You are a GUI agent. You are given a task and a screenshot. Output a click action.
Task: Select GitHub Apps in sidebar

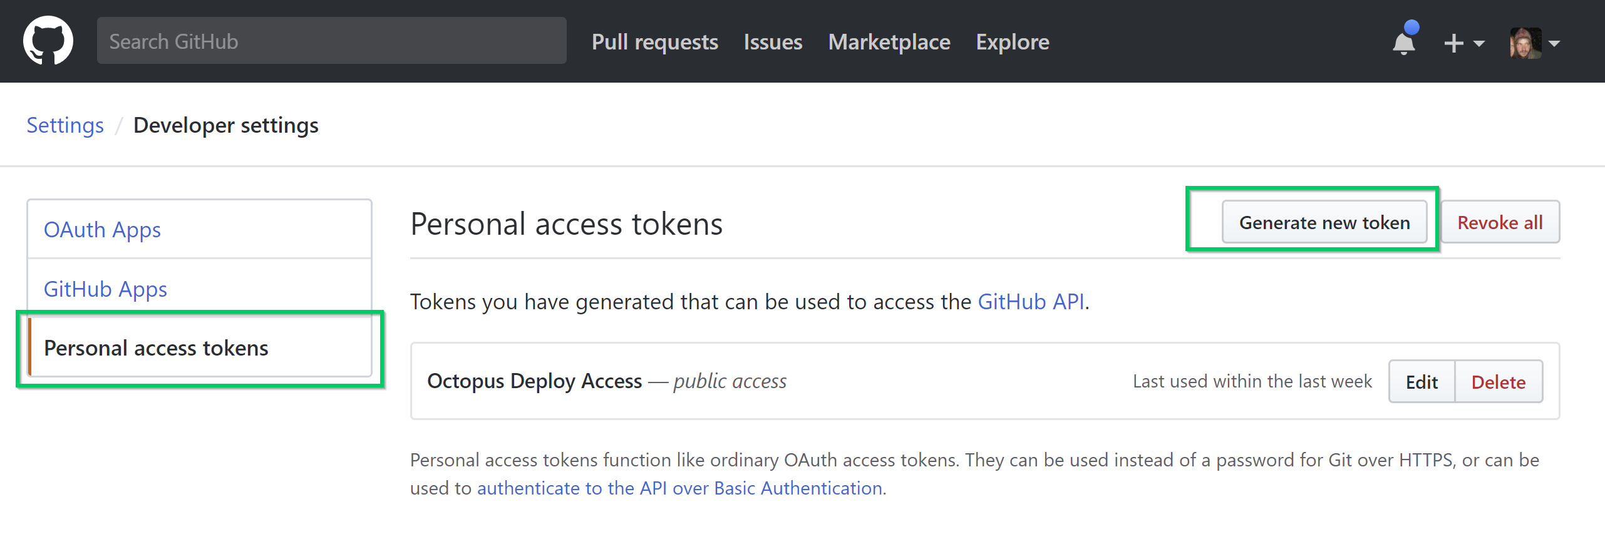click(200, 289)
